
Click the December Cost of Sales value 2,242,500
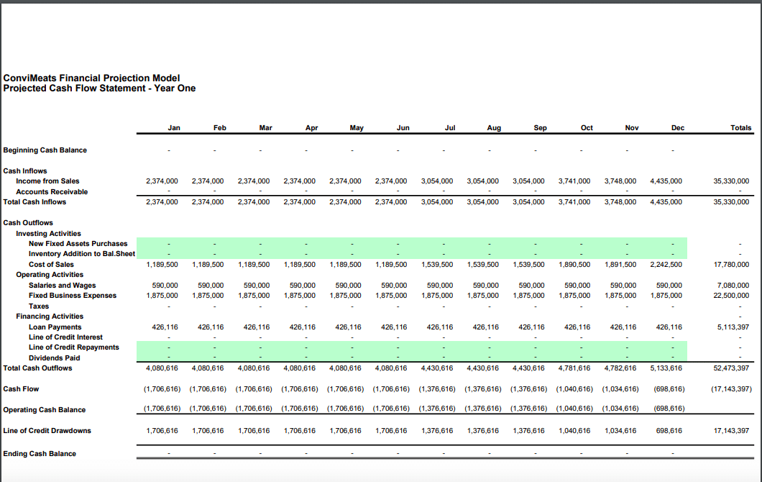click(667, 265)
